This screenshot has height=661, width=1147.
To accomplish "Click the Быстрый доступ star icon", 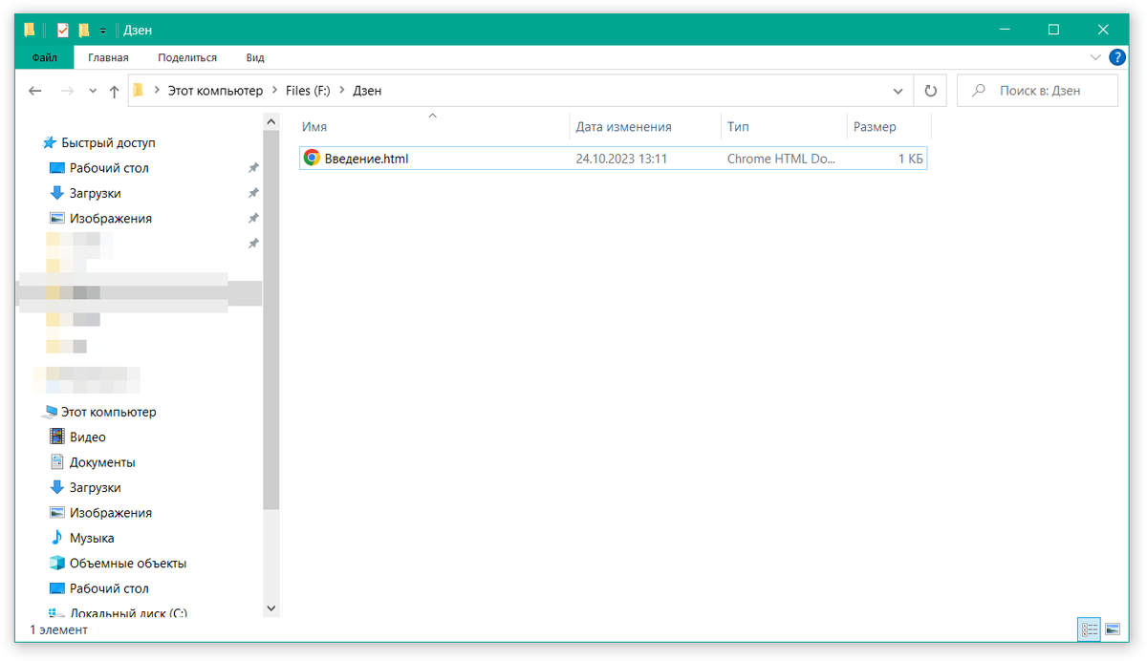I will [x=50, y=142].
